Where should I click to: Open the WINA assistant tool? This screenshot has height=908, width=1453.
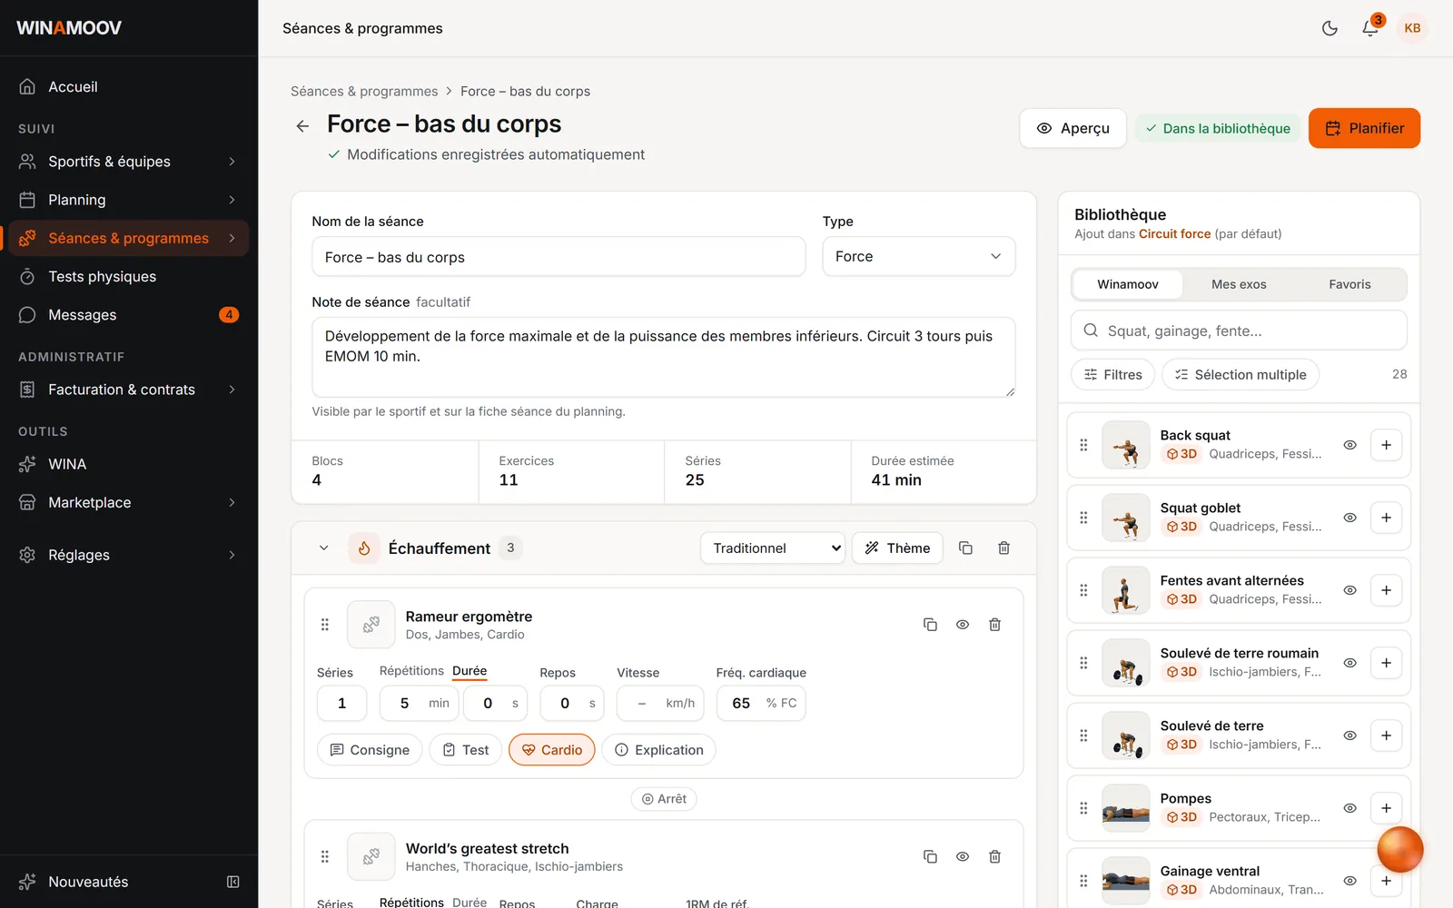(129, 464)
